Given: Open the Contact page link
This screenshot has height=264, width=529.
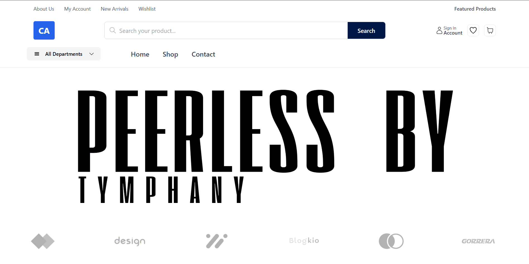Looking at the screenshot, I should [x=203, y=54].
